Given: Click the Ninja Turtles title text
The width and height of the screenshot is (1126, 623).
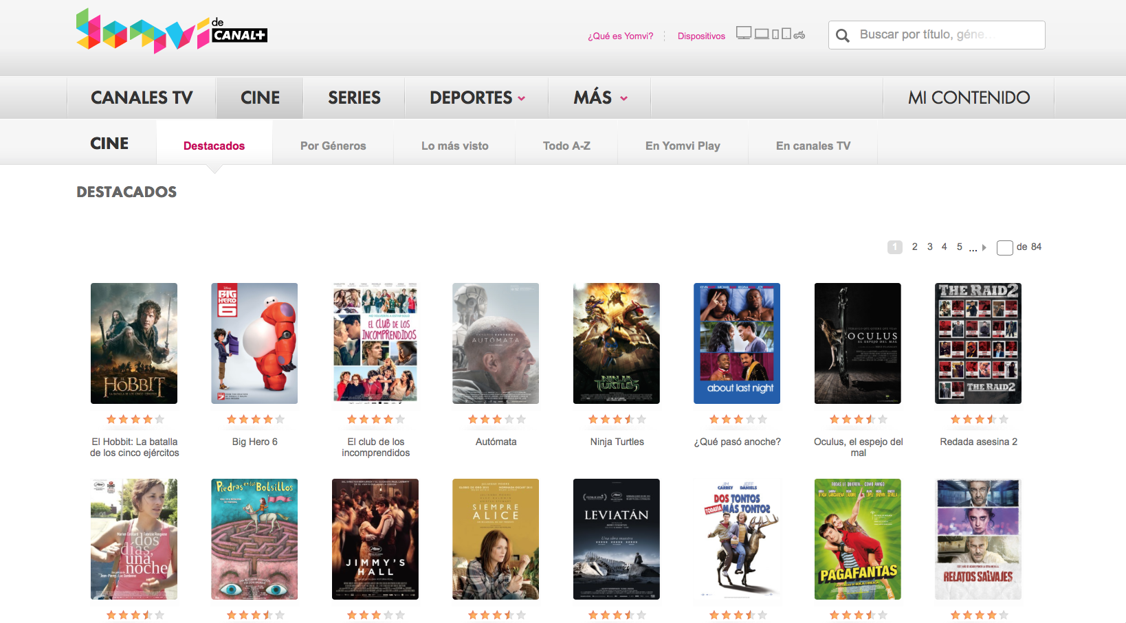Looking at the screenshot, I should tap(617, 442).
